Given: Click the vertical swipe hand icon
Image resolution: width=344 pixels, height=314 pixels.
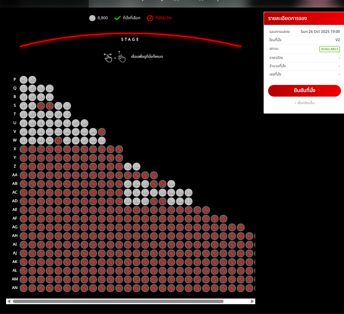Looking at the screenshot, I should pos(121,57).
